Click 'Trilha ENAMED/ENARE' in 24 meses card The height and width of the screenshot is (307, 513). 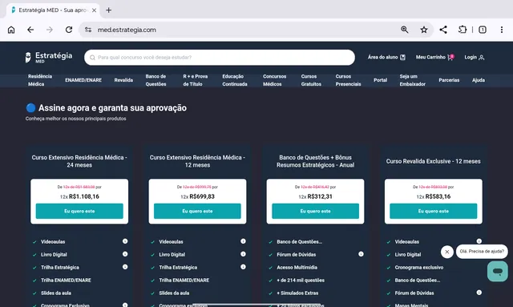coord(66,281)
